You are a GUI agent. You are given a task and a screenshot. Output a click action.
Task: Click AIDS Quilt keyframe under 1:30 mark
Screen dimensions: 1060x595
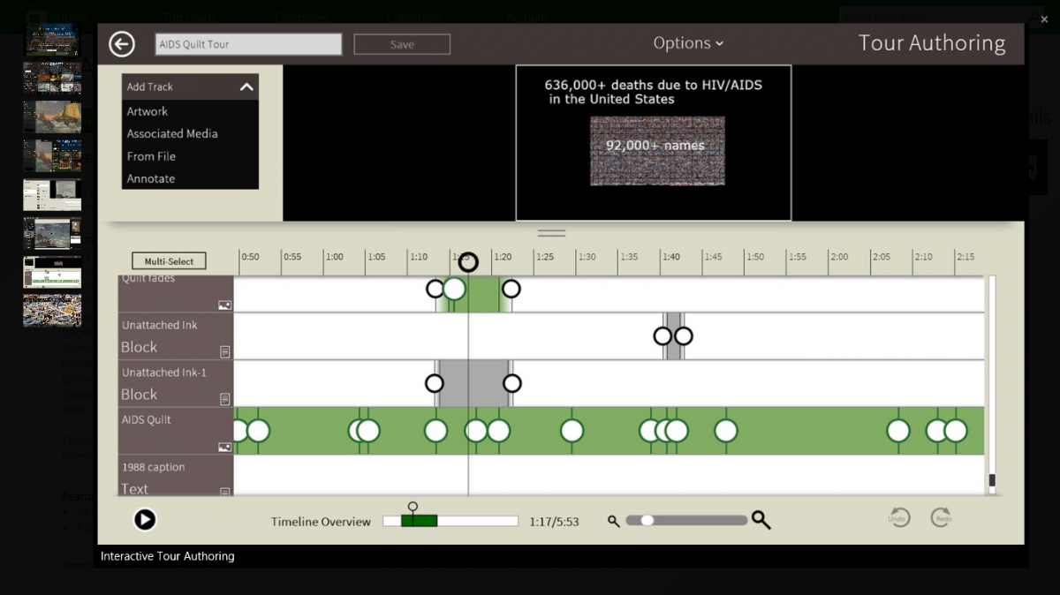pyautogui.click(x=572, y=431)
